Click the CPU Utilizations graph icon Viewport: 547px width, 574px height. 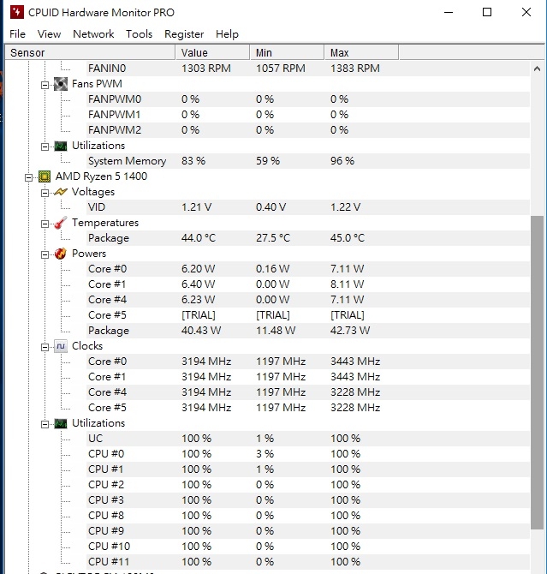click(61, 423)
